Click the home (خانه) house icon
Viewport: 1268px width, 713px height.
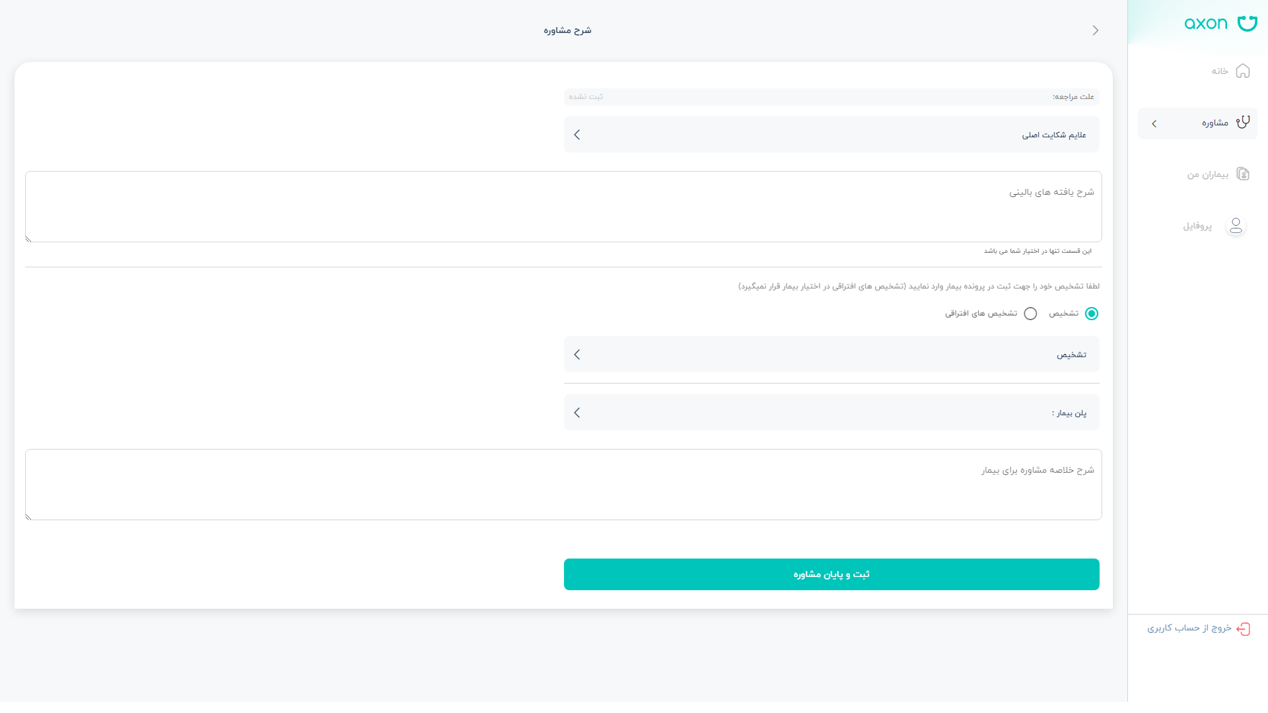pyautogui.click(x=1242, y=71)
